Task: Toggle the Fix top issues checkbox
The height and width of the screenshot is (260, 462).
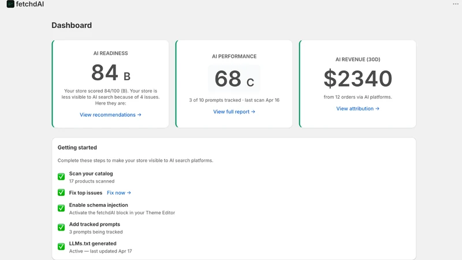Action: coord(61,192)
